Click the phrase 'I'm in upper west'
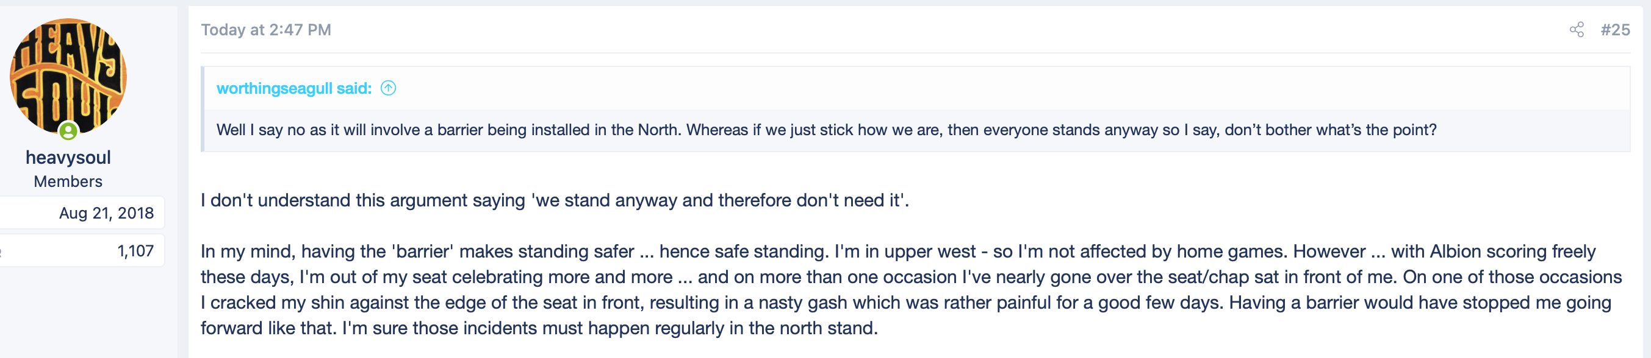 pos(905,252)
